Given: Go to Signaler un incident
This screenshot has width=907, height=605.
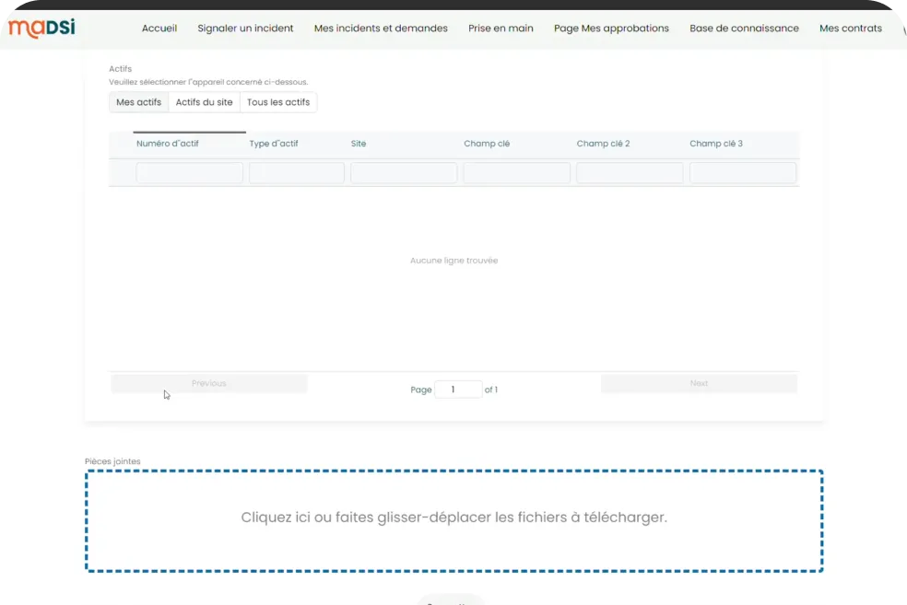Looking at the screenshot, I should [245, 29].
